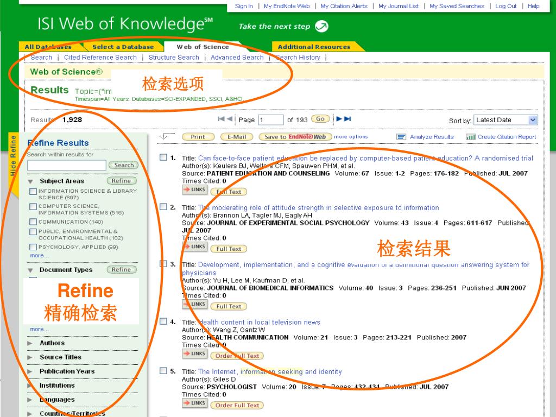Switch to the All Databases tab
This screenshot has height=417, width=556.
pos(48,47)
